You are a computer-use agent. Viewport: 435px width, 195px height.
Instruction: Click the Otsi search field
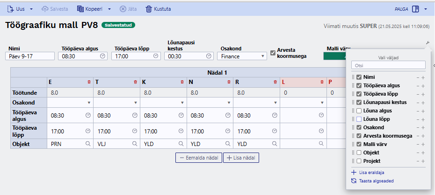388,65
